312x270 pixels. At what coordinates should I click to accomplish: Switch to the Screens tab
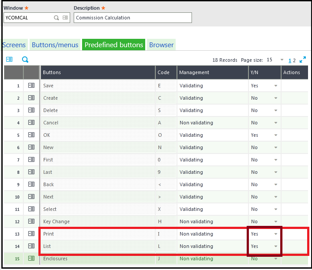[14, 45]
